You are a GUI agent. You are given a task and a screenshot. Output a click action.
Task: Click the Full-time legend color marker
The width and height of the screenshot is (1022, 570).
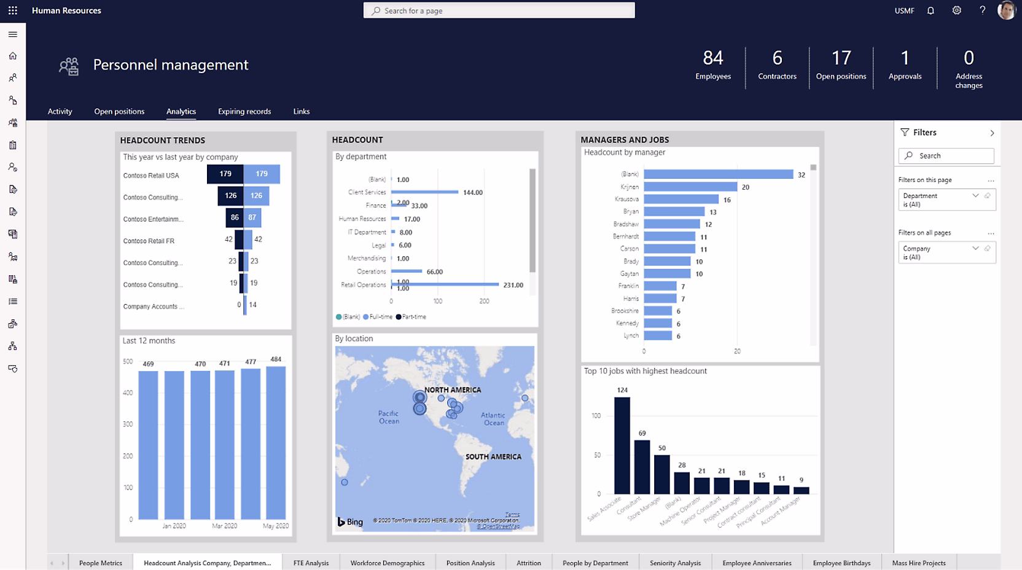(366, 317)
